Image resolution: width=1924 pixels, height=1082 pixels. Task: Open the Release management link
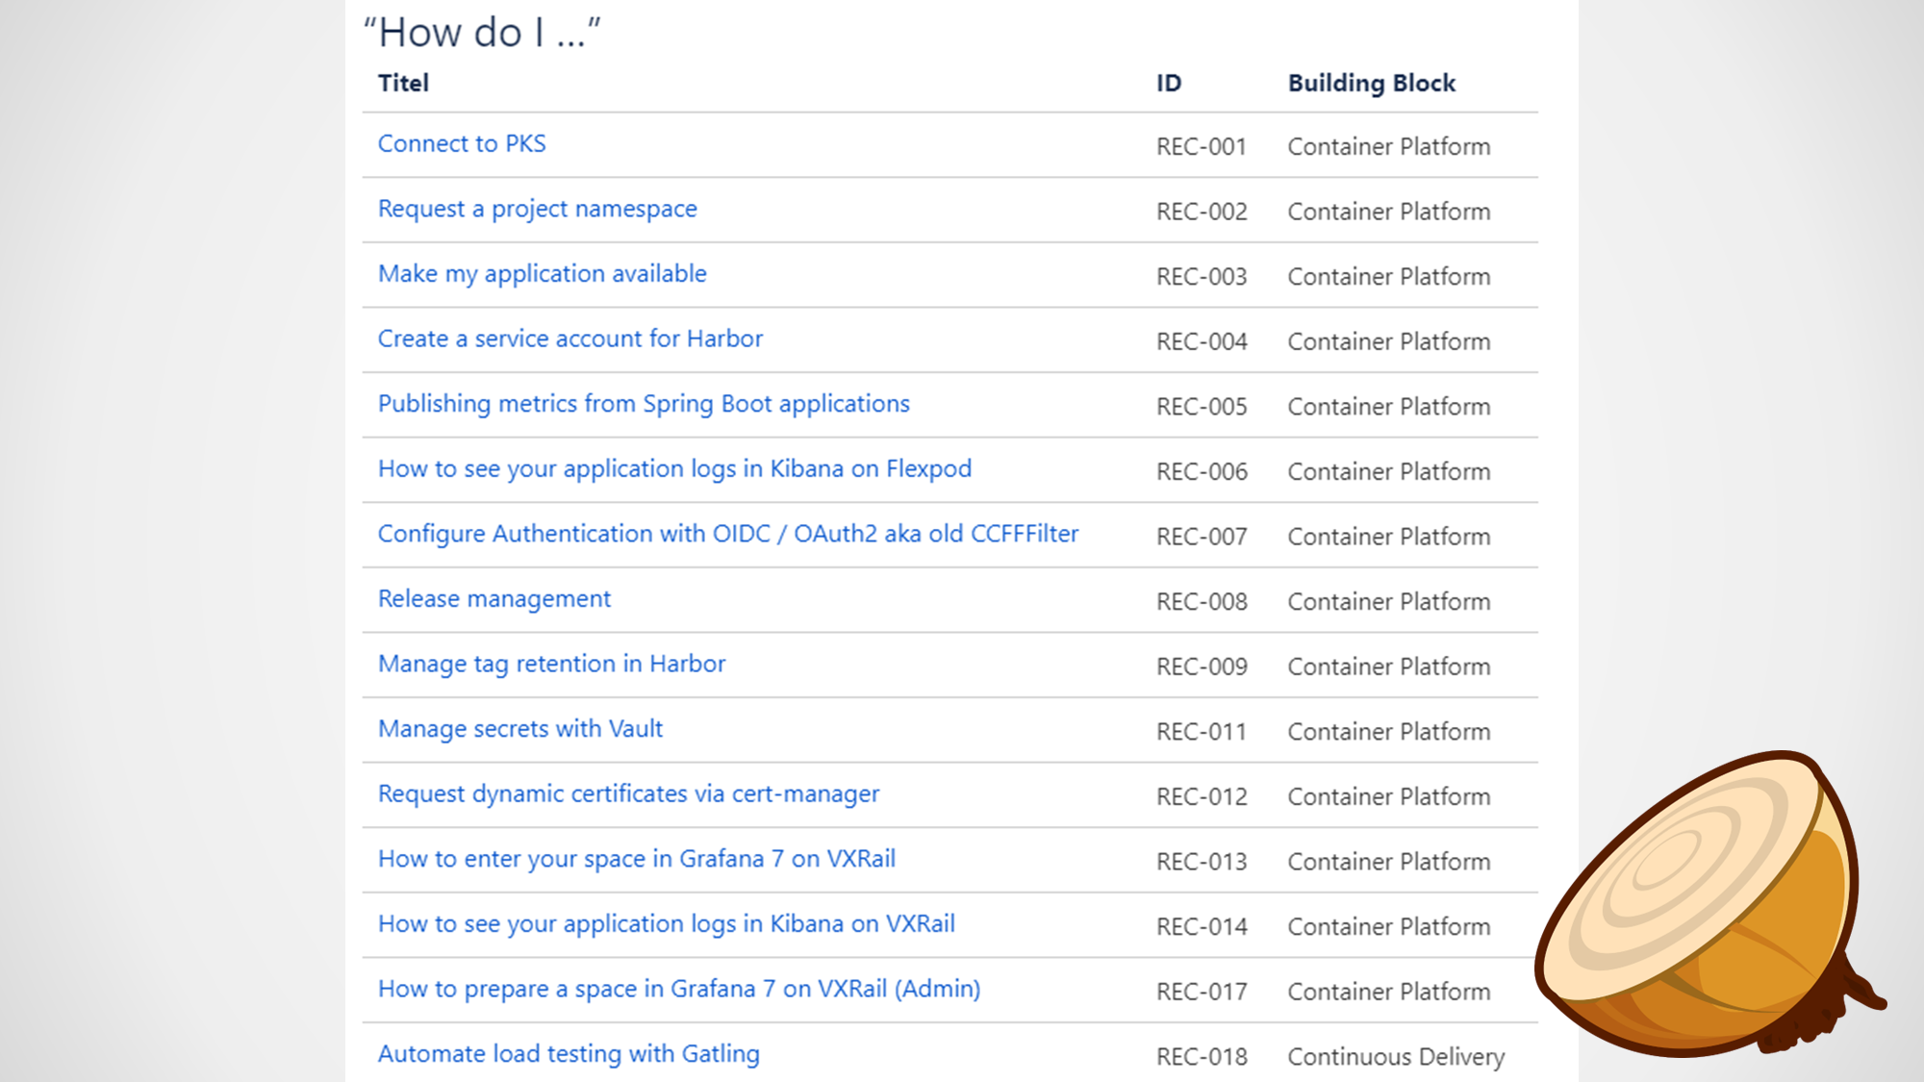pyautogui.click(x=494, y=599)
